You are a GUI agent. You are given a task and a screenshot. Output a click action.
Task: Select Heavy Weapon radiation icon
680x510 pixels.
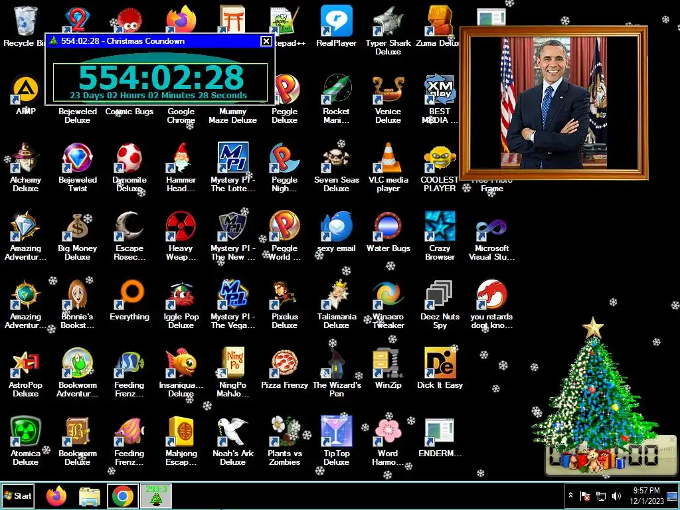(181, 226)
